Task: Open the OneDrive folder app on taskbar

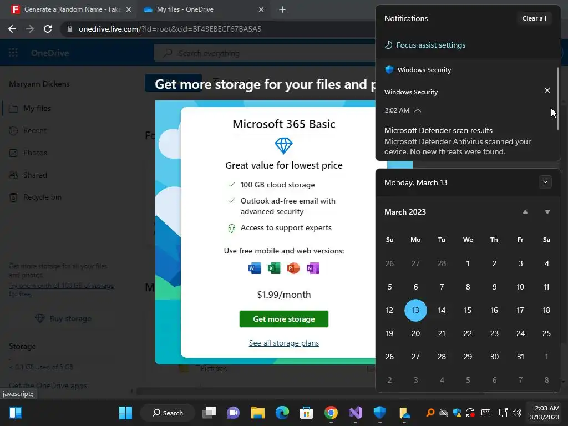Action: [x=404, y=413]
